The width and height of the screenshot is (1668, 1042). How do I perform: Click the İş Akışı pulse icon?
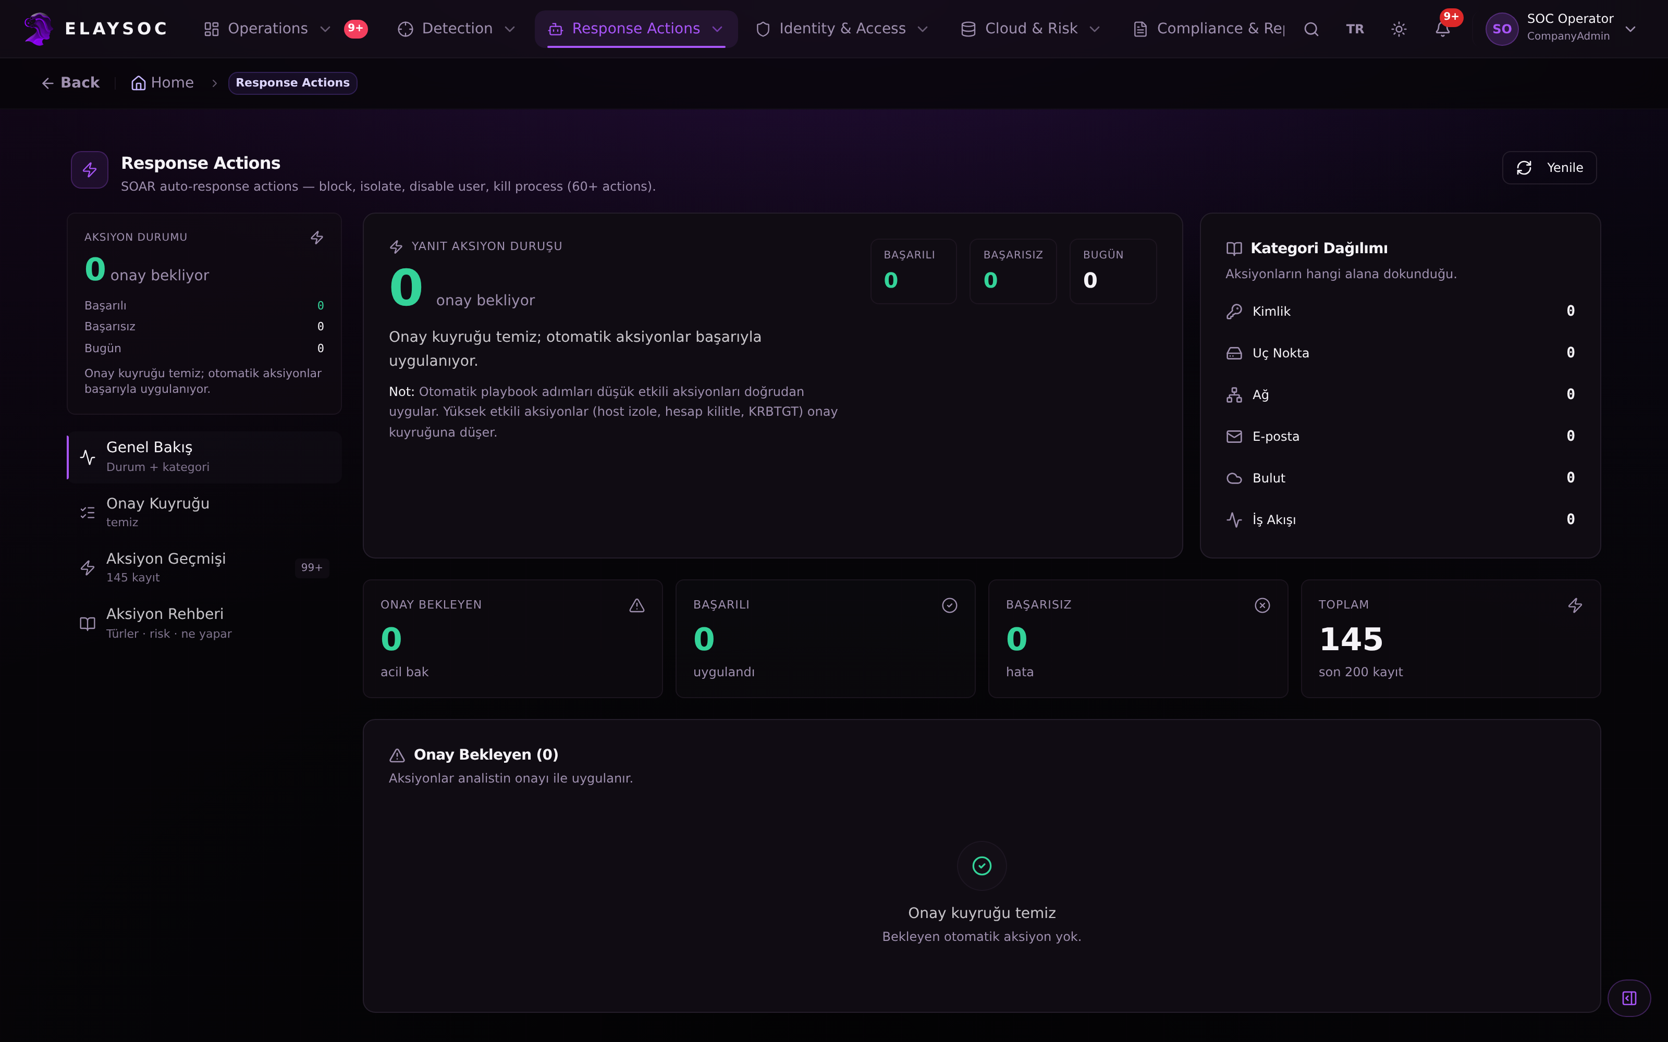point(1234,519)
